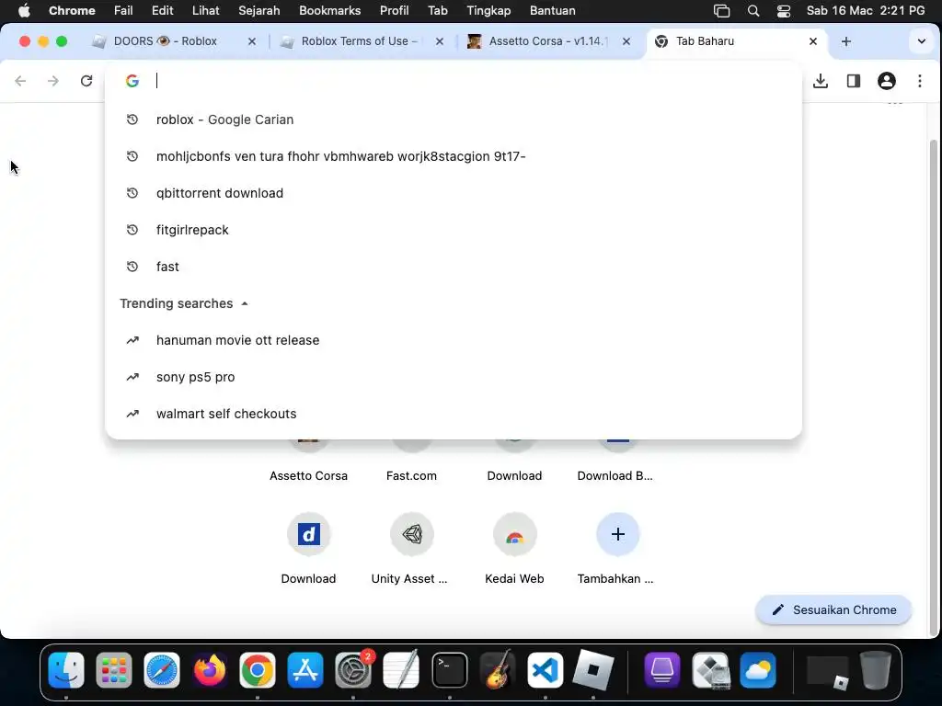Open the Chrome profile avatar
The width and height of the screenshot is (942, 706).
click(x=887, y=81)
